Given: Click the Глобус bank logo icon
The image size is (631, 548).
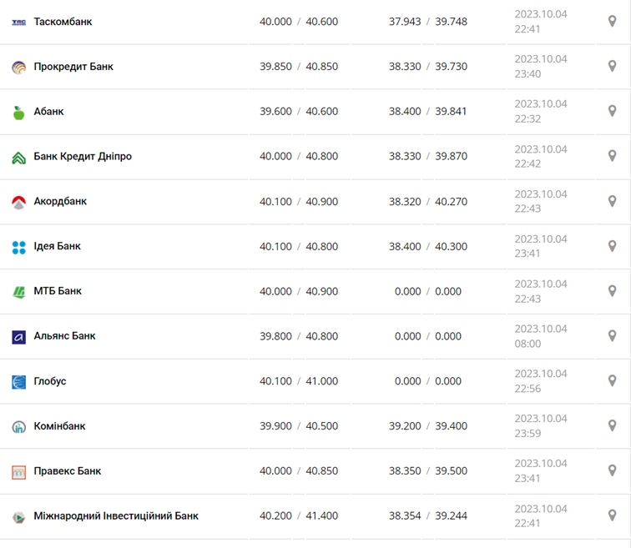Looking at the screenshot, I should coord(18,382).
